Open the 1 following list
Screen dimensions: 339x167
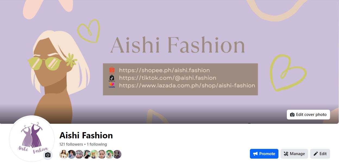tap(97, 144)
